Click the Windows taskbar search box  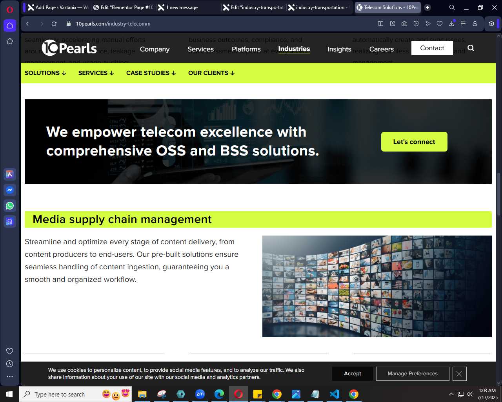tap(75, 394)
